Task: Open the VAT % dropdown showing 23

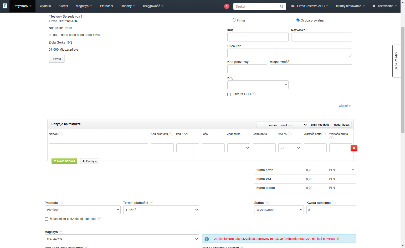Action: (x=290, y=148)
